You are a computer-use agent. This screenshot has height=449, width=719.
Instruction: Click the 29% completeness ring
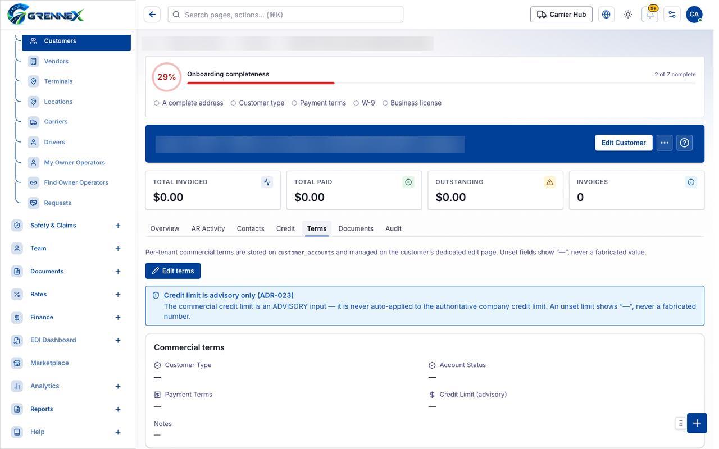(x=166, y=77)
